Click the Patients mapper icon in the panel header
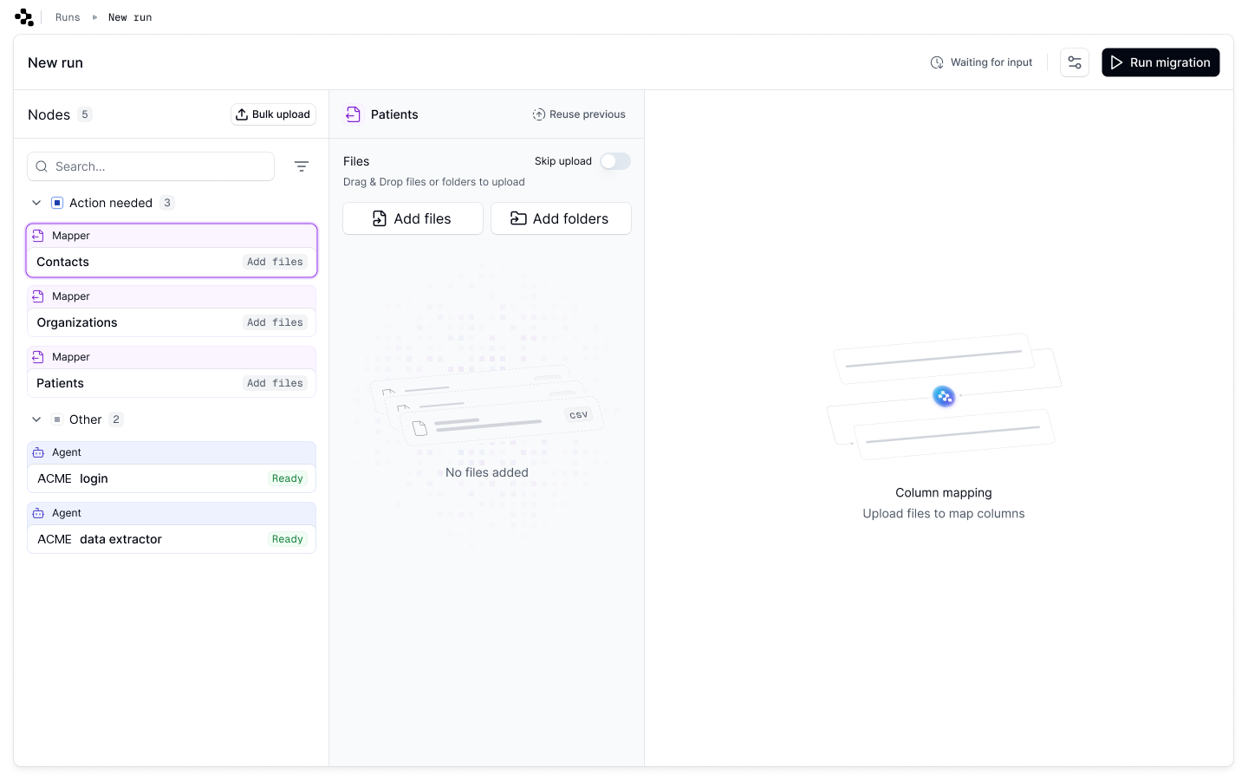Image resolution: width=1248 pixels, height=780 pixels. click(353, 114)
